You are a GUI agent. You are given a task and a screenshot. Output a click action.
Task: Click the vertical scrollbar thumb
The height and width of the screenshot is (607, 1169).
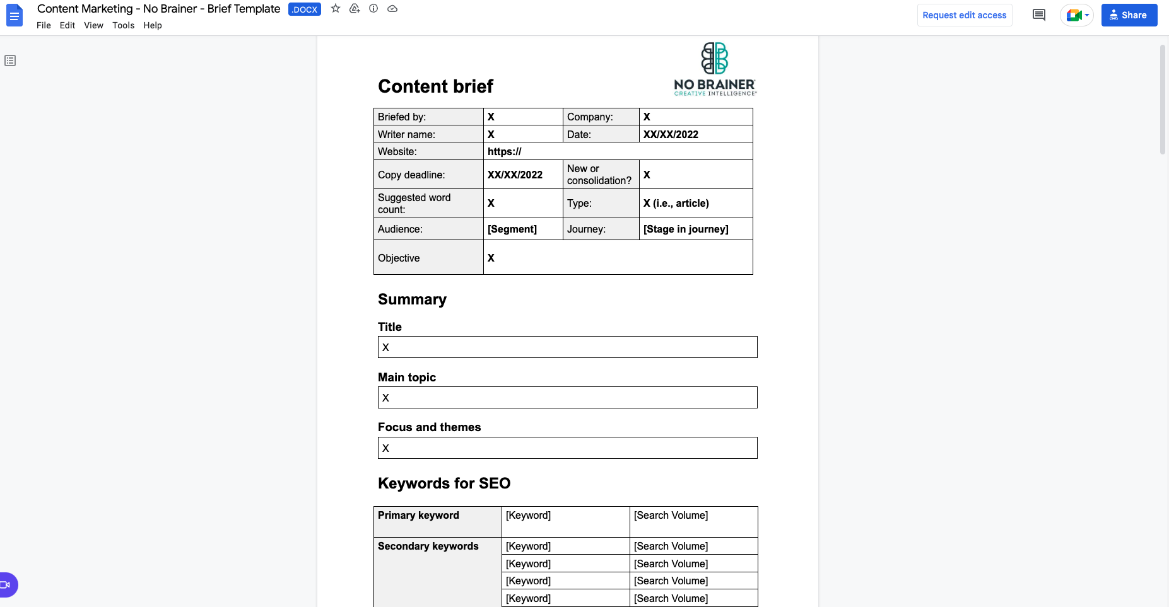coord(1163,100)
